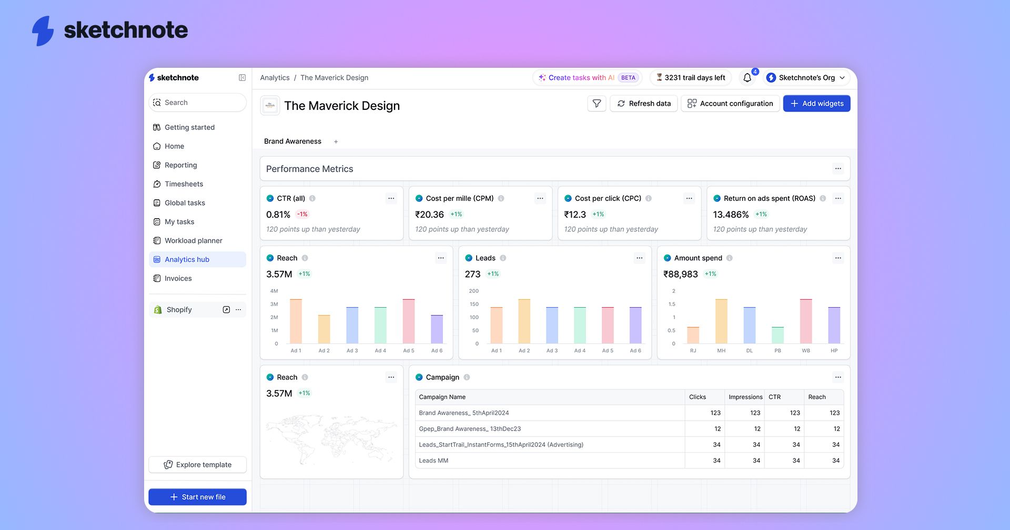Screen dimensions: 1010x530
Task: Click info icon next to Cost per click
Action: (649, 198)
